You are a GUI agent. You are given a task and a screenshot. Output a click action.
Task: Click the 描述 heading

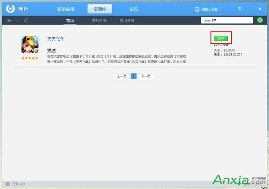pos(52,51)
